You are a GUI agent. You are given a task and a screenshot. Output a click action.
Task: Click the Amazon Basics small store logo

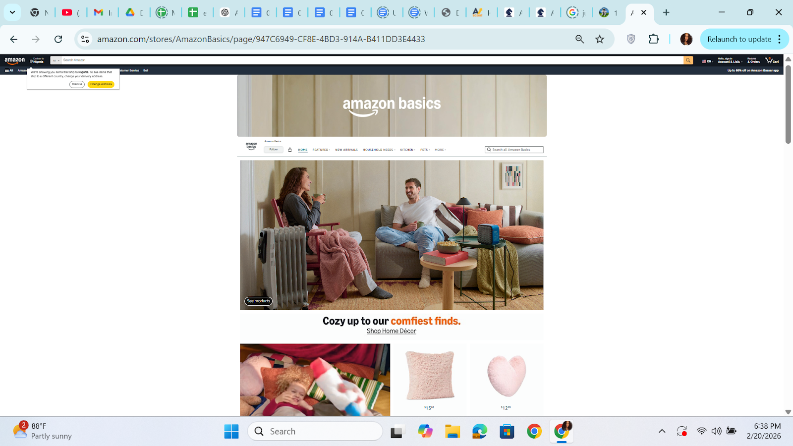(251, 146)
